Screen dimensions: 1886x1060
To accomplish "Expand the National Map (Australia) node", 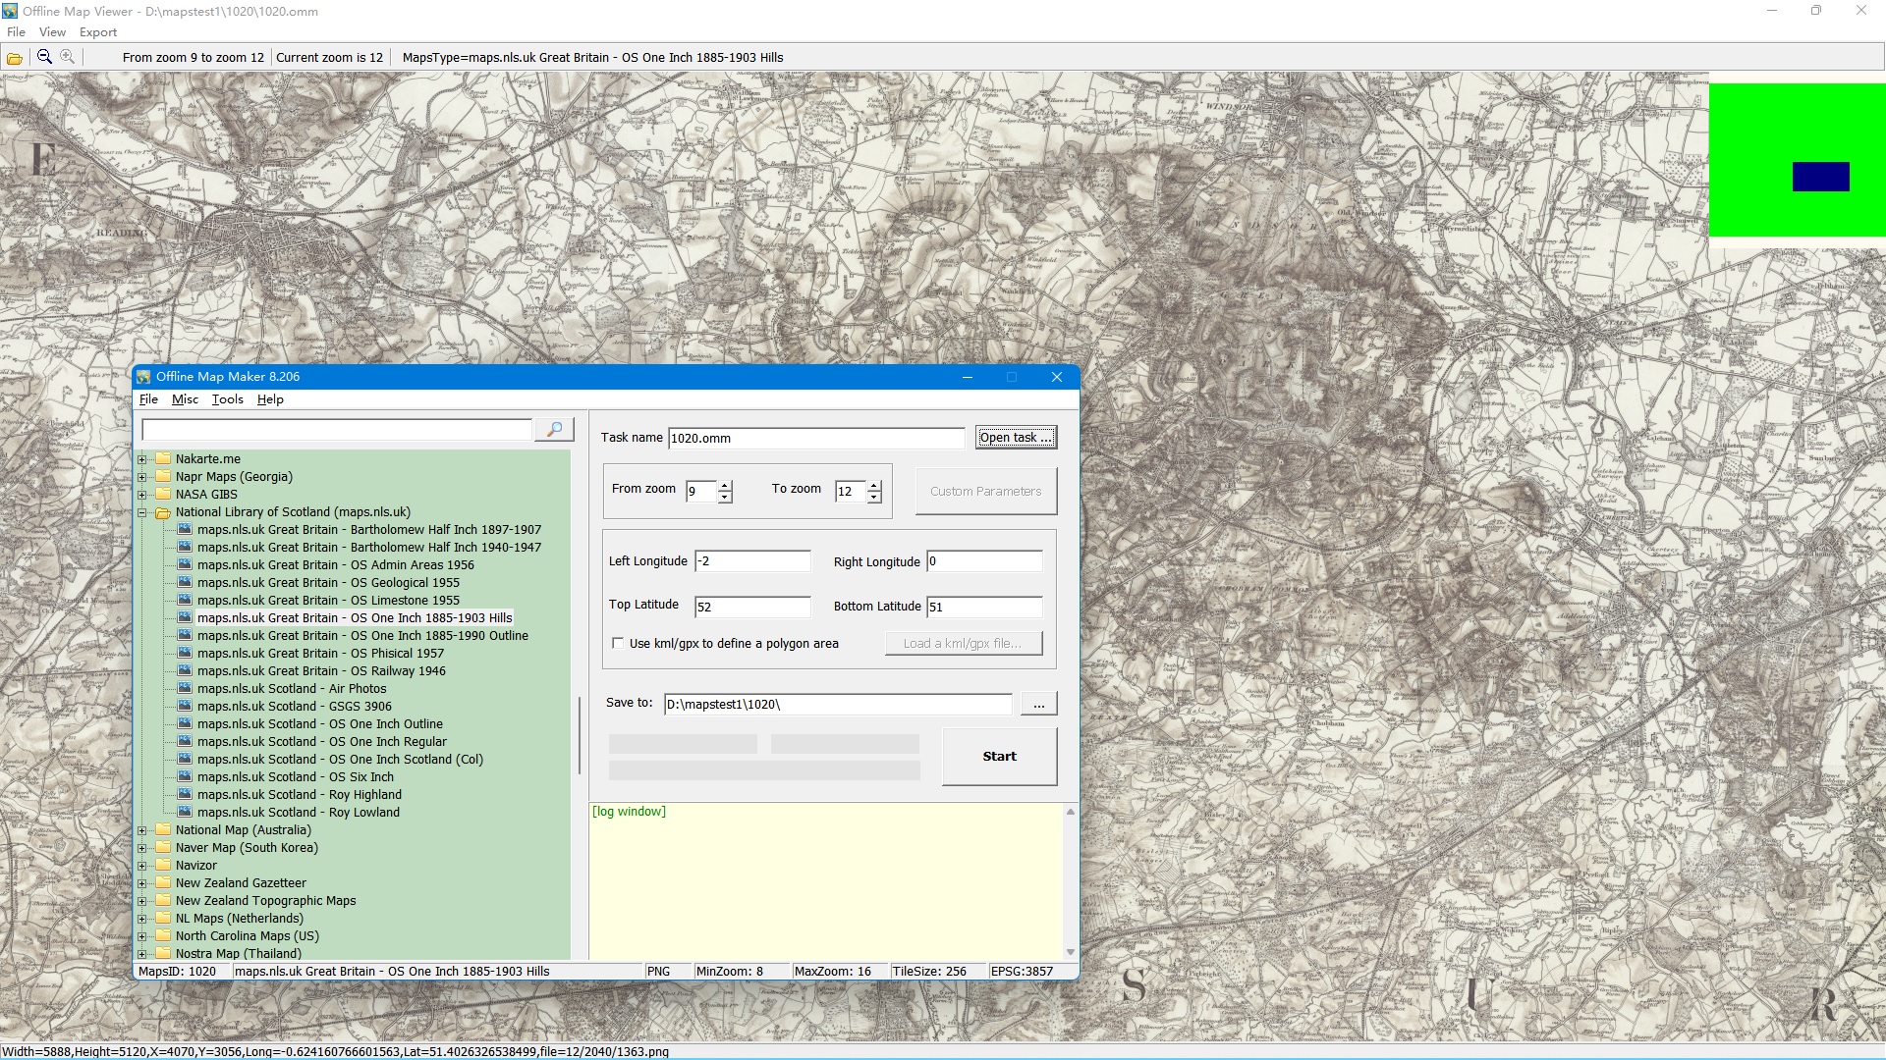I will pos(142,829).
